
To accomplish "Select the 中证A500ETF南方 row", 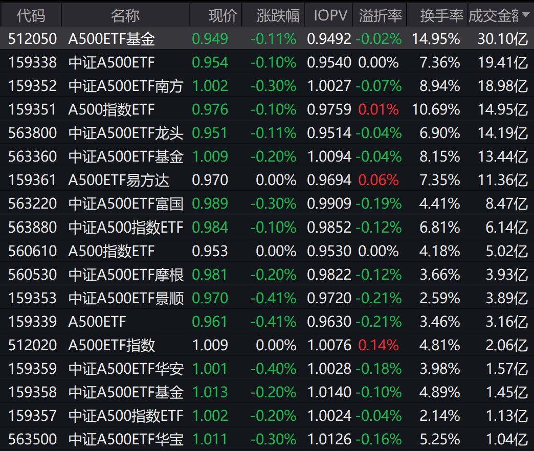I will tap(125, 86).
